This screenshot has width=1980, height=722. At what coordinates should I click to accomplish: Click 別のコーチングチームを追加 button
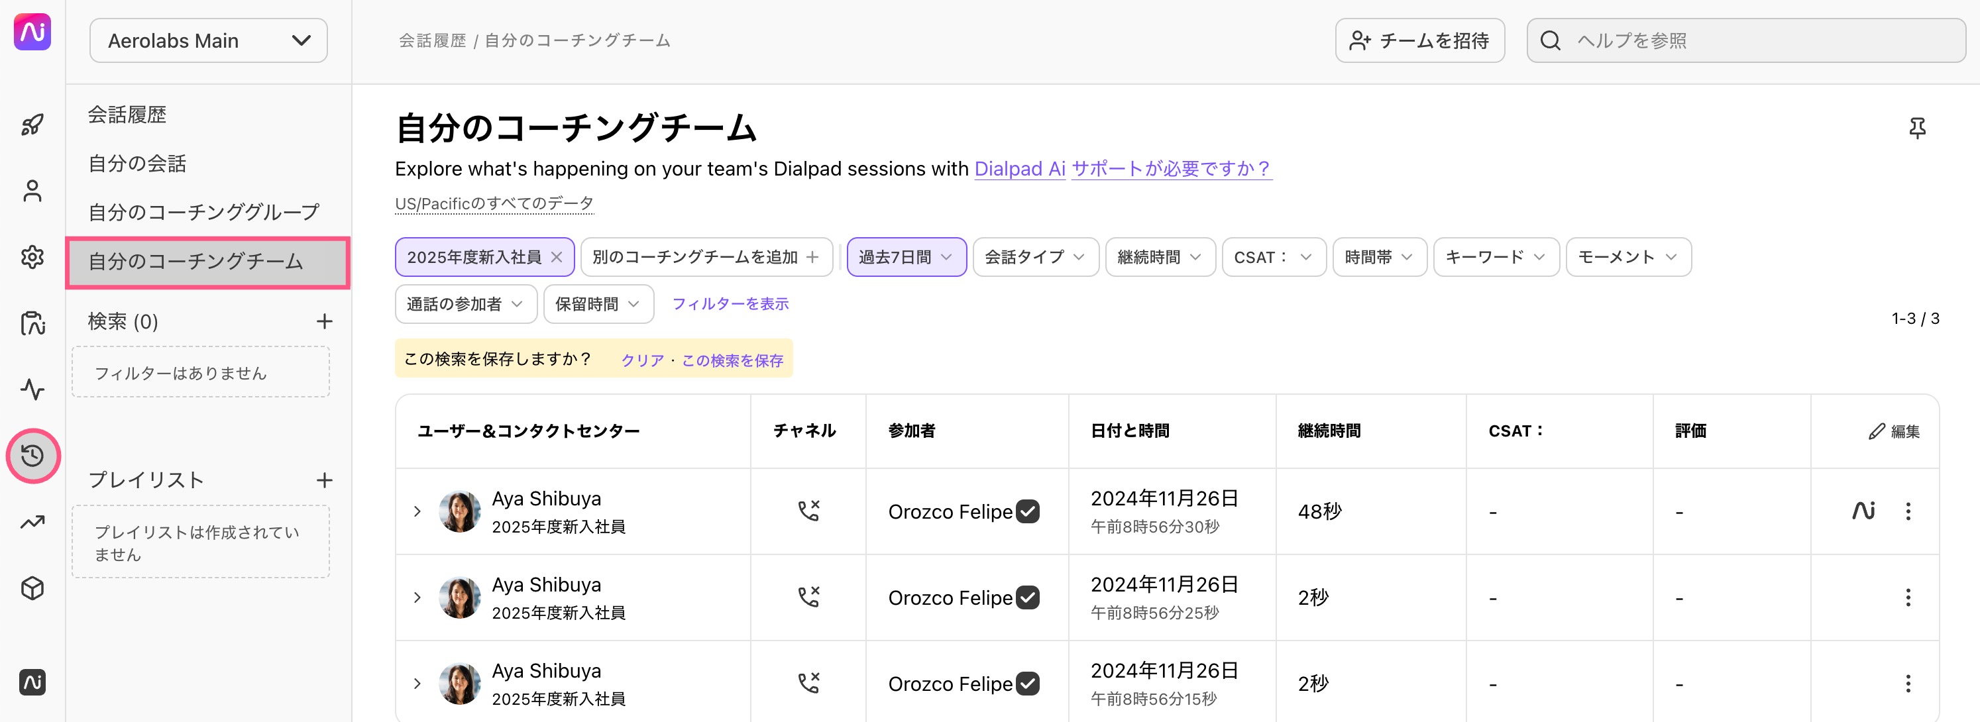coord(706,257)
